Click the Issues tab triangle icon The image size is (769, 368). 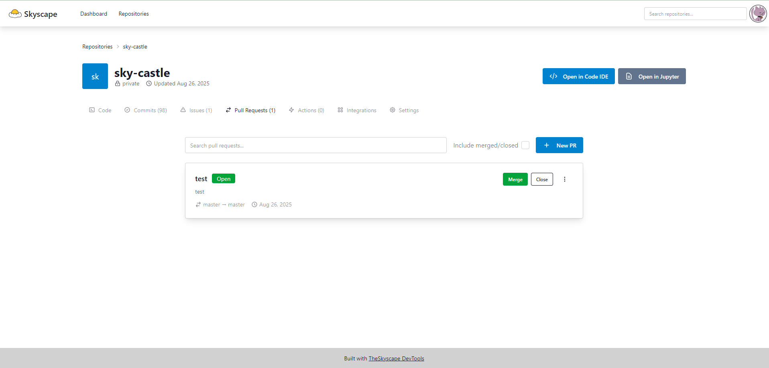pos(183,110)
